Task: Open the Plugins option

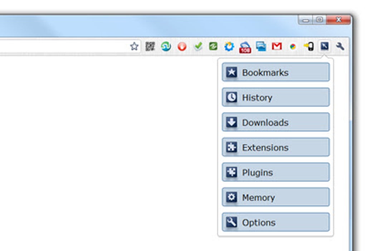Action: tap(275, 172)
